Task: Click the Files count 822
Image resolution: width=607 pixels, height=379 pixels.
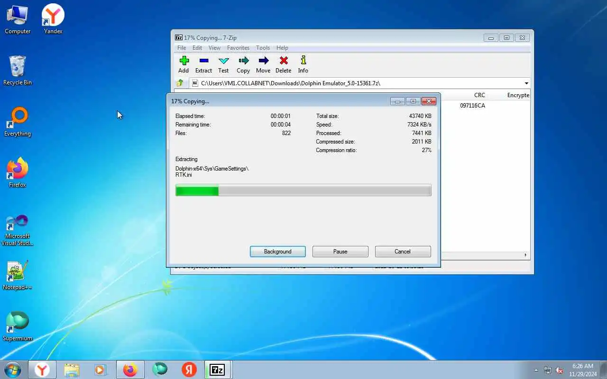Action: point(286,133)
